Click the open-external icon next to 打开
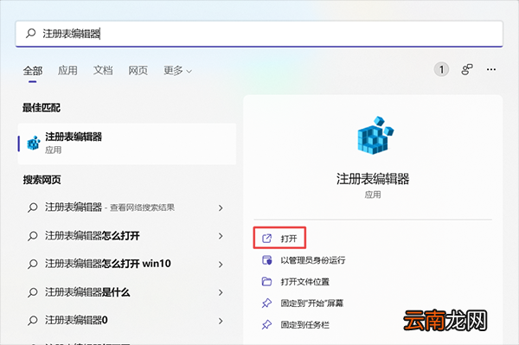519x345 pixels. [x=266, y=238]
